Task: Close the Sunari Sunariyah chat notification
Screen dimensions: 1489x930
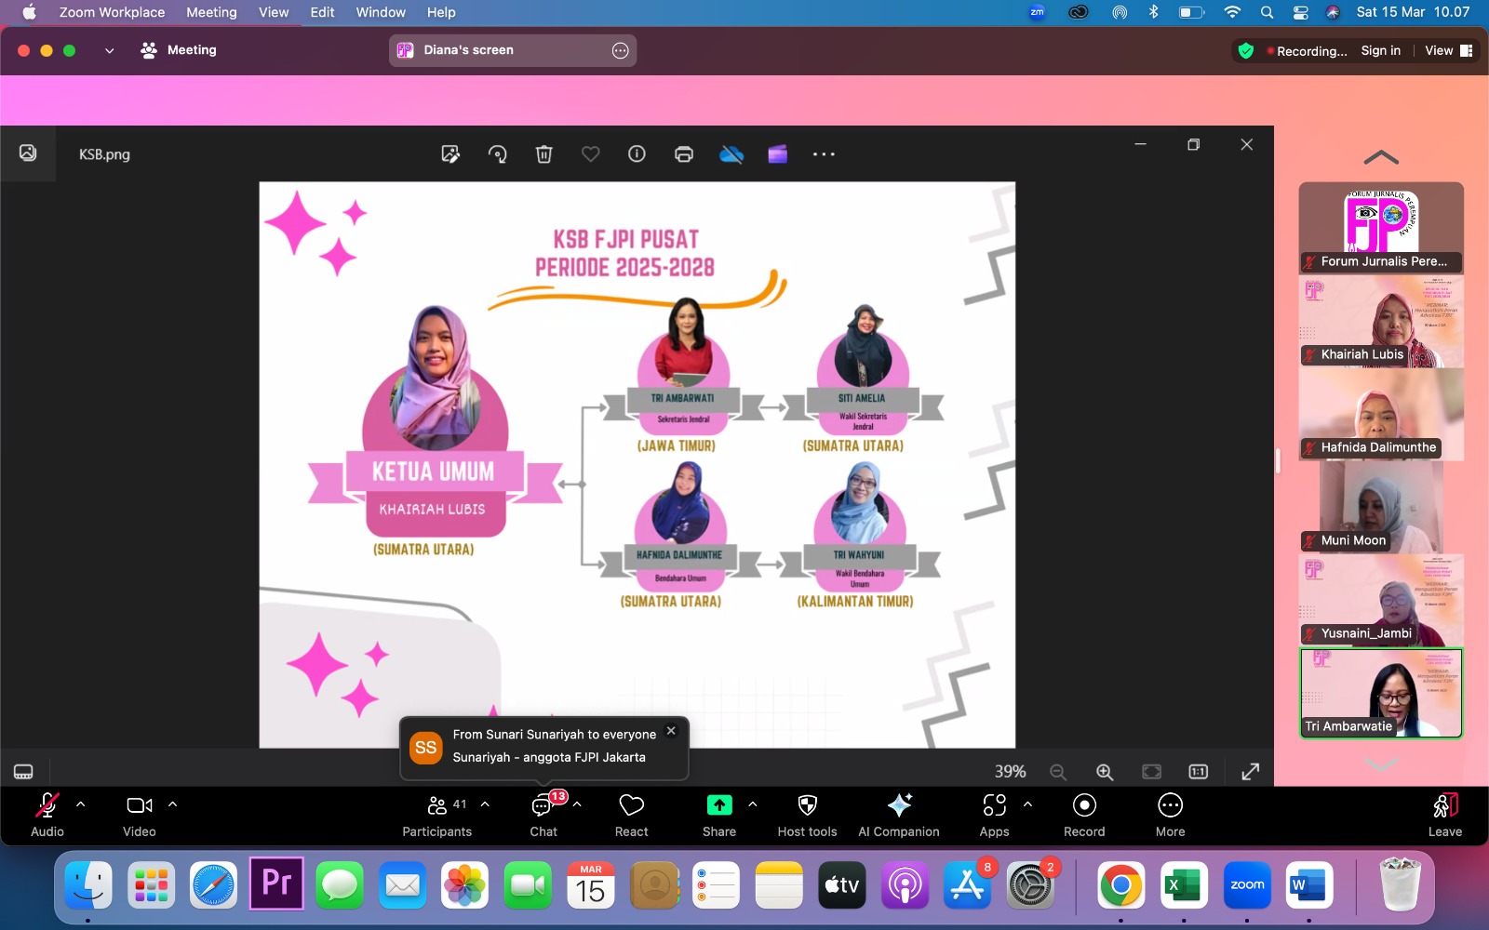Action: pyautogui.click(x=671, y=731)
